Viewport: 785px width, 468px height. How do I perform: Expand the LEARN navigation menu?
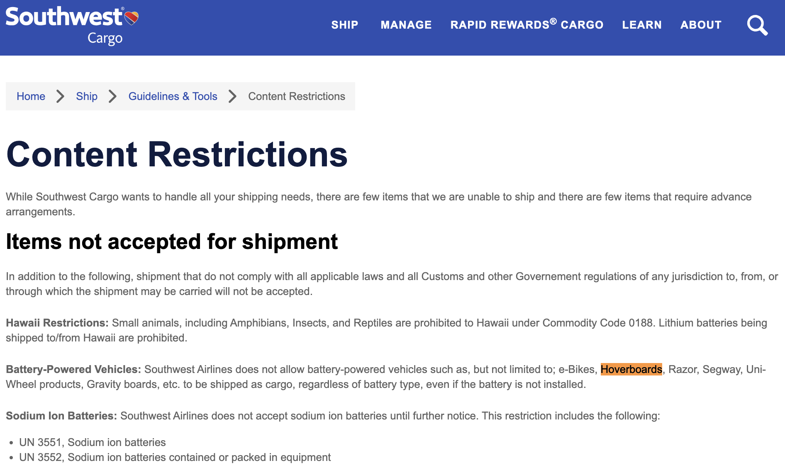tap(641, 25)
